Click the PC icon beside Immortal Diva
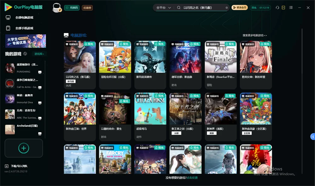Viewport: 315px width, 186px height. coord(40,103)
